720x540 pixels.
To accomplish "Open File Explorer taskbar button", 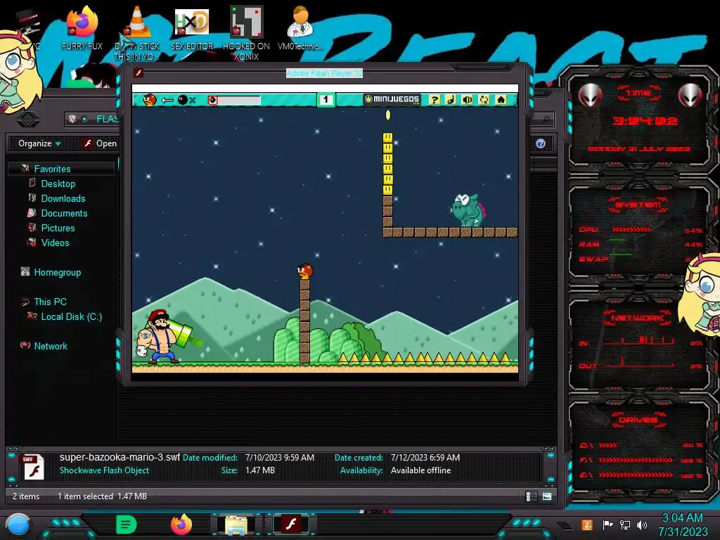I will click(x=236, y=525).
